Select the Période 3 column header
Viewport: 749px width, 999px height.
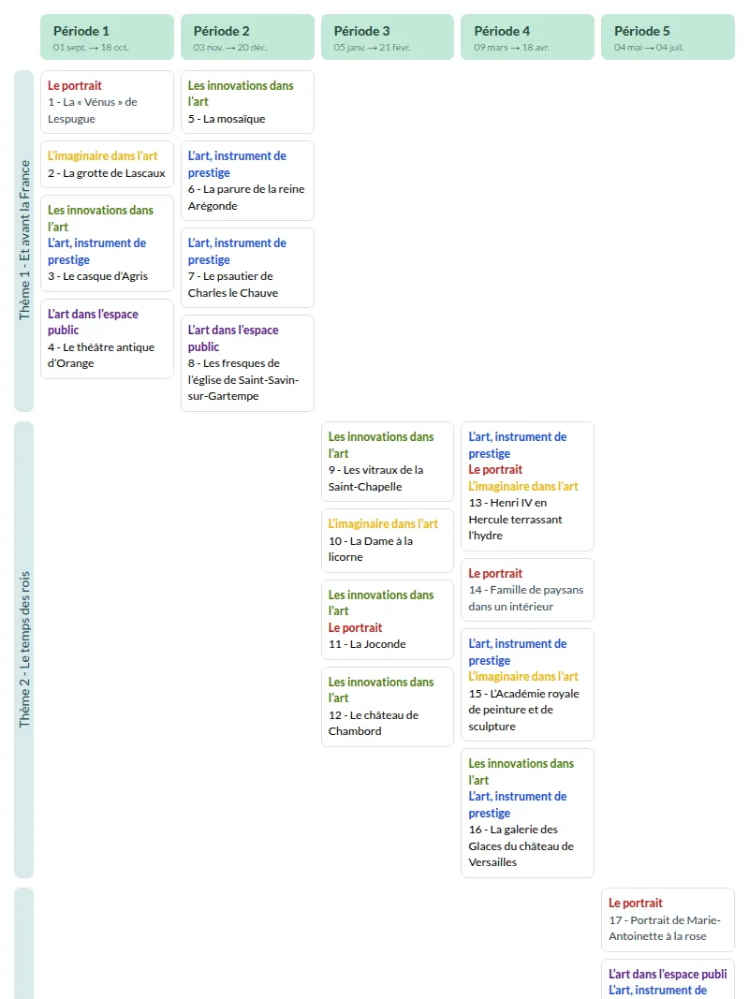(388, 37)
